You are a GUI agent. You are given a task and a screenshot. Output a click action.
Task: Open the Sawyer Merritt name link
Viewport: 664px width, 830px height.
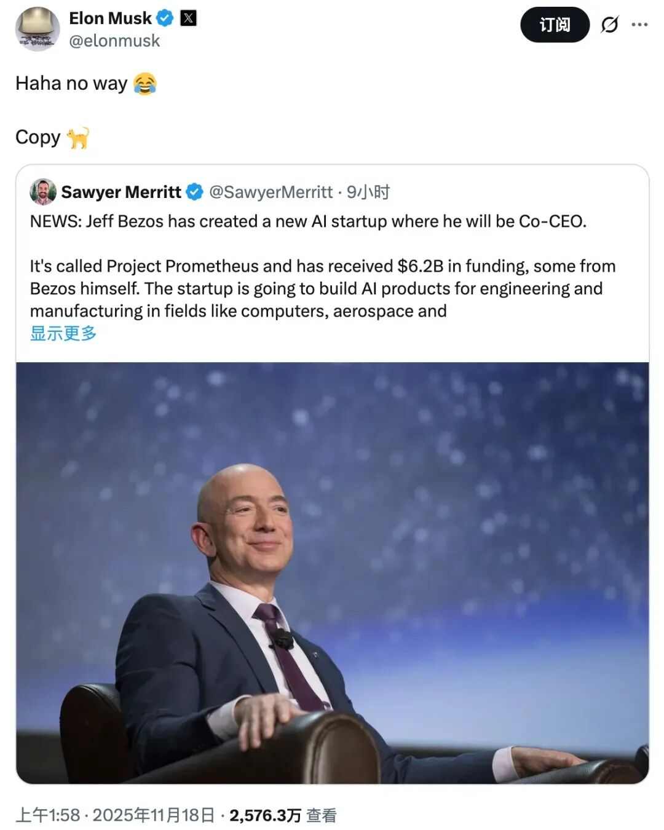click(x=121, y=192)
